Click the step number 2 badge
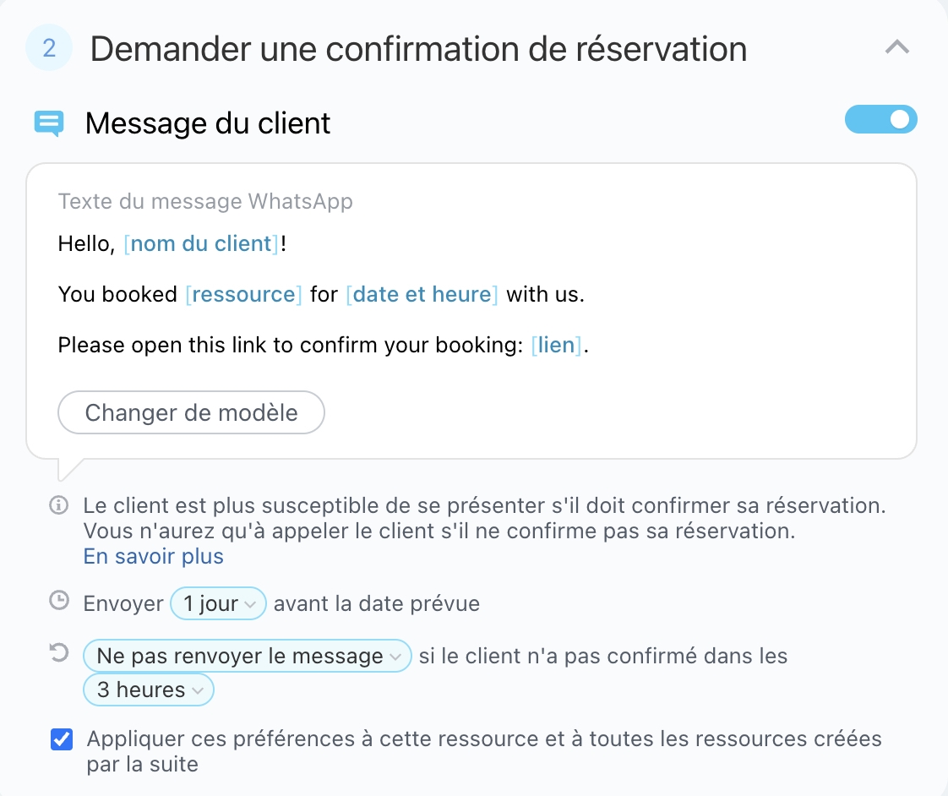948x796 pixels. click(49, 48)
